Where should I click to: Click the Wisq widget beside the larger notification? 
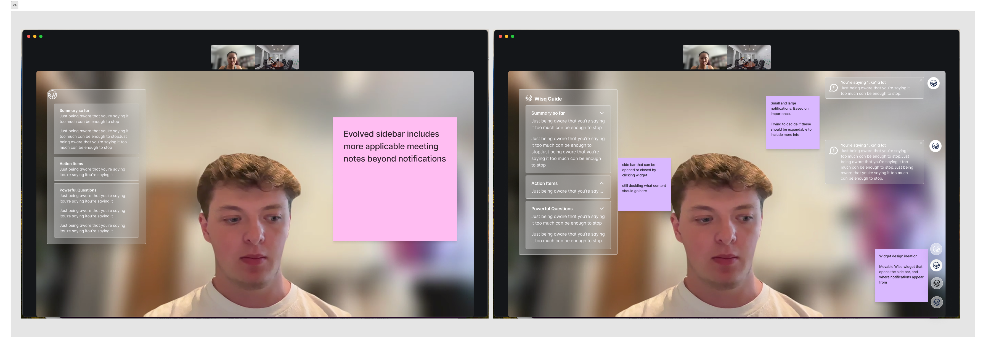[935, 146]
